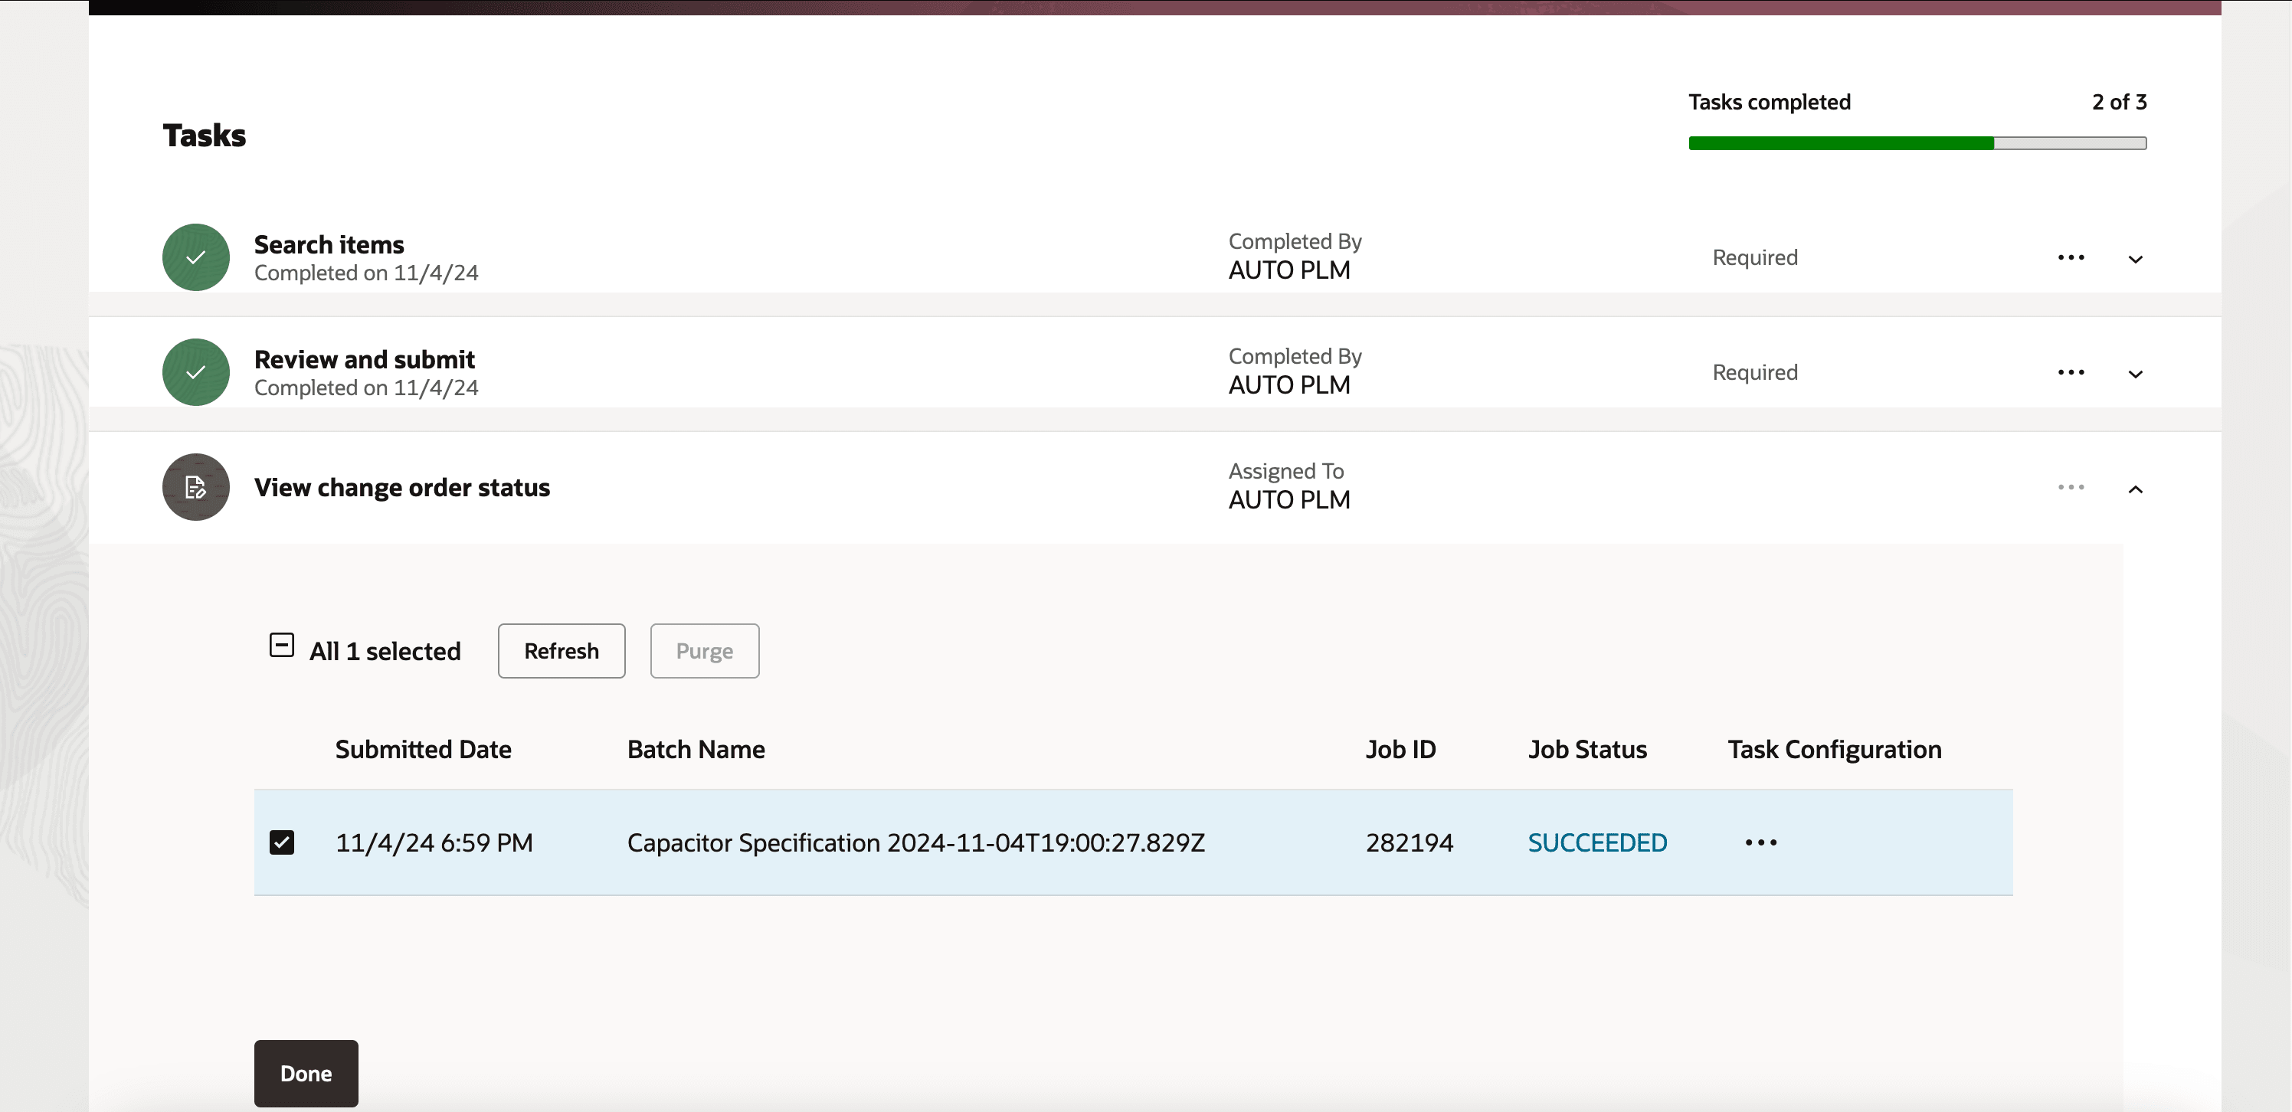The width and height of the screenshot is (2292, 1112).
Task: Toggle the select-all checkbox beside All 1 selected
Action: [x=281, y=645]
